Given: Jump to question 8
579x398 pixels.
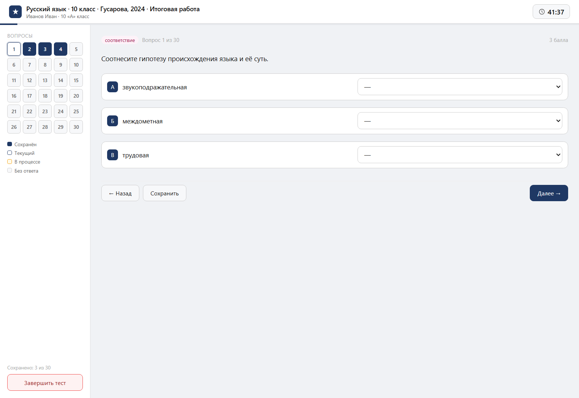Looking at the screenshot, I should (x=45, y=65).
